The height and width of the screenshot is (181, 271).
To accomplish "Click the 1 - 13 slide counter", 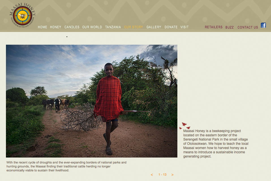I will click(162, 174).
